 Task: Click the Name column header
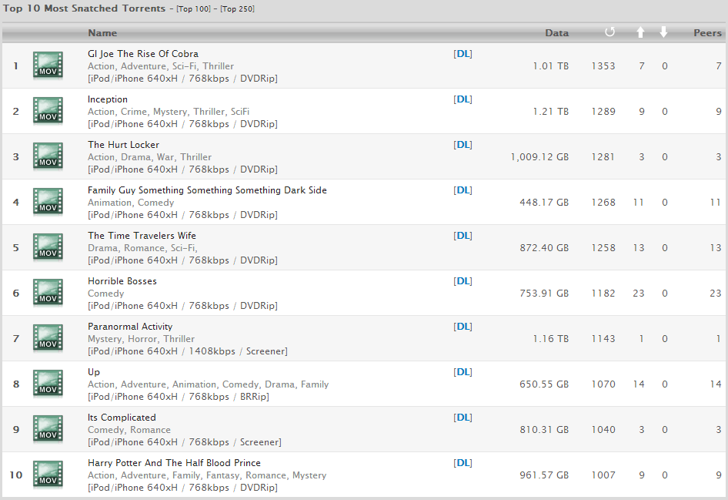pyautogui.click(x=102, y=33)
